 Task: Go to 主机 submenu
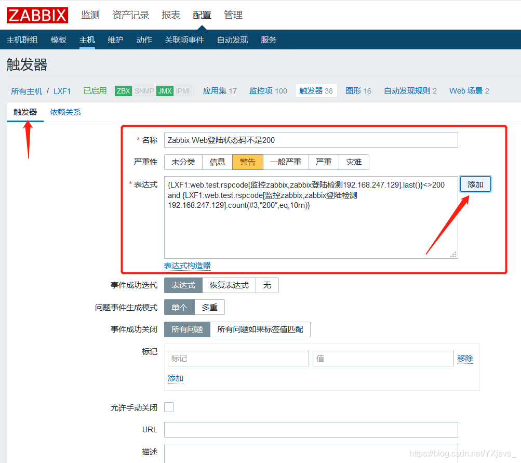[87, 40]
